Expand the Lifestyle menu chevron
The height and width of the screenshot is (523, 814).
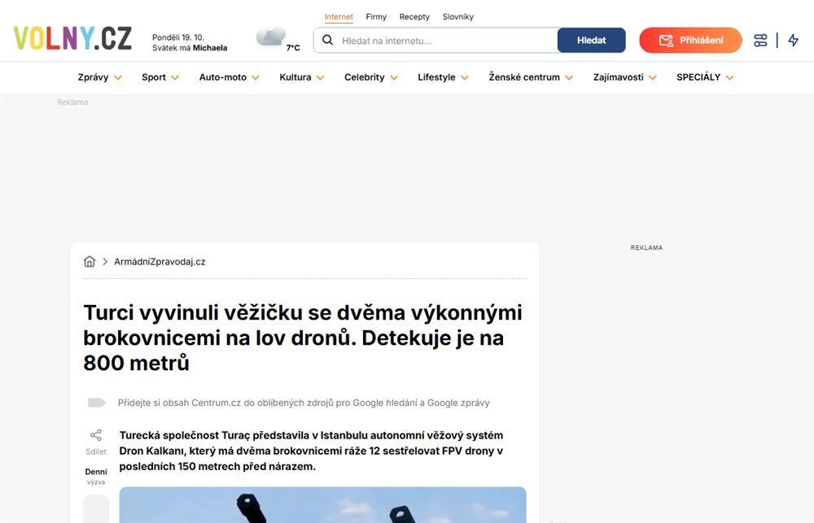pyautogui.click(x=465, y=78)
